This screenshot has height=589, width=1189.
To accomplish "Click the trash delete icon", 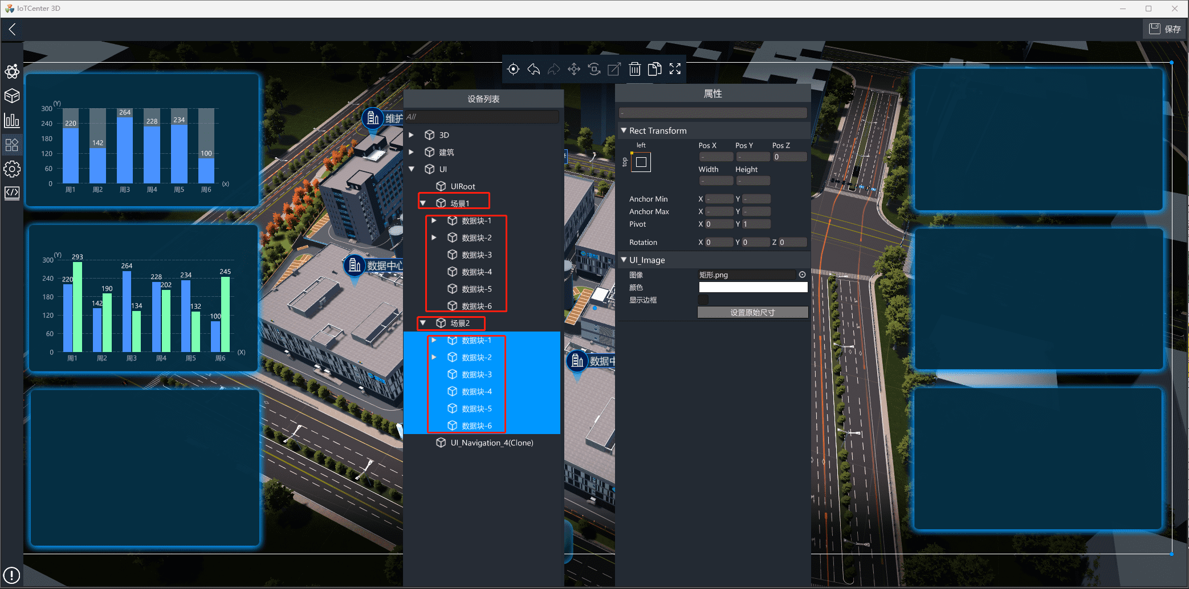I will tap(634, 69).
